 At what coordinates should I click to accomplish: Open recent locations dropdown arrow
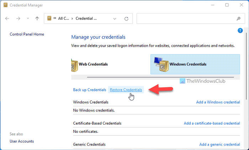pyautogui.click(x=27, y=18)
